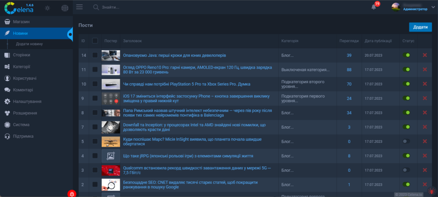This screenshot has width=438, height=197.
Task: Open the Додати новину sublink
Action: (x=29, y=44)
